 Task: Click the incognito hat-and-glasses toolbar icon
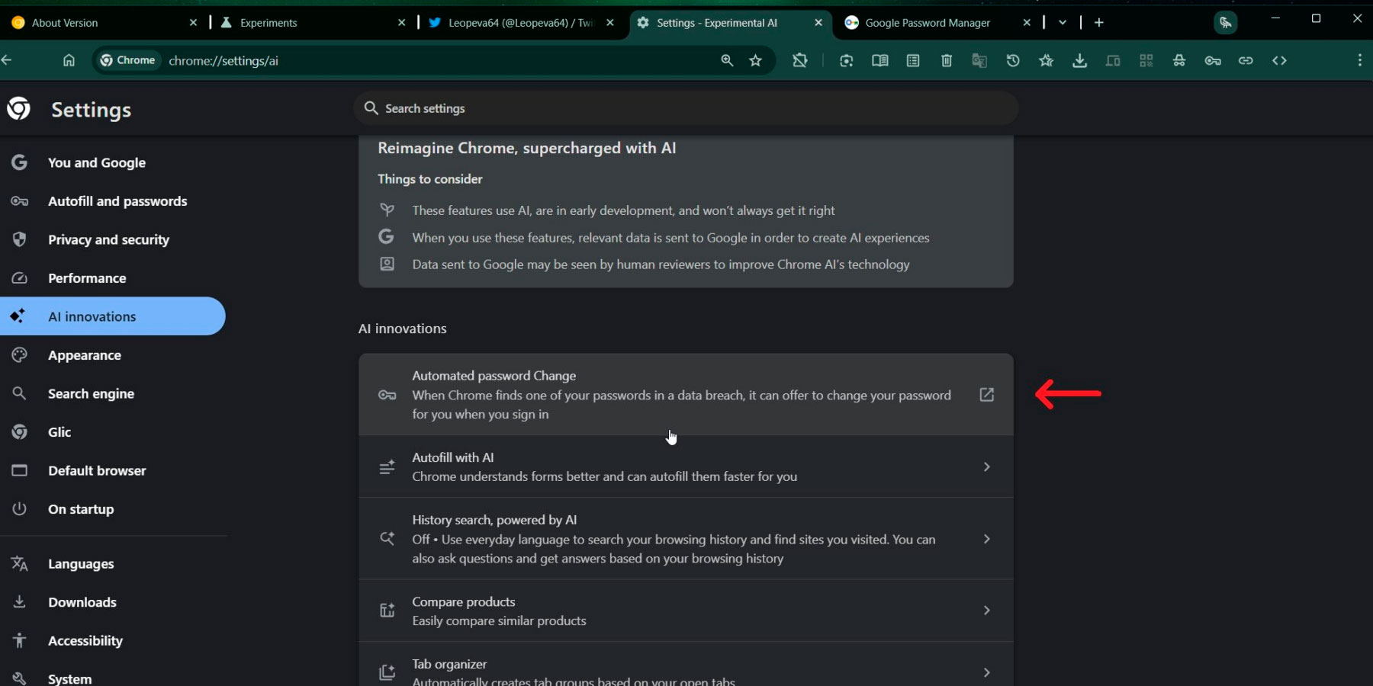tap(1179, 60)
